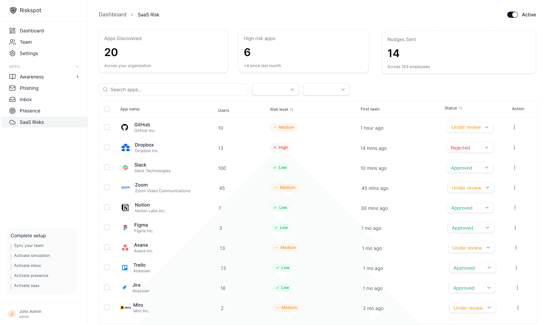
Task: Expand the Awareness submenu chevron
Action: tap(77, 77)
